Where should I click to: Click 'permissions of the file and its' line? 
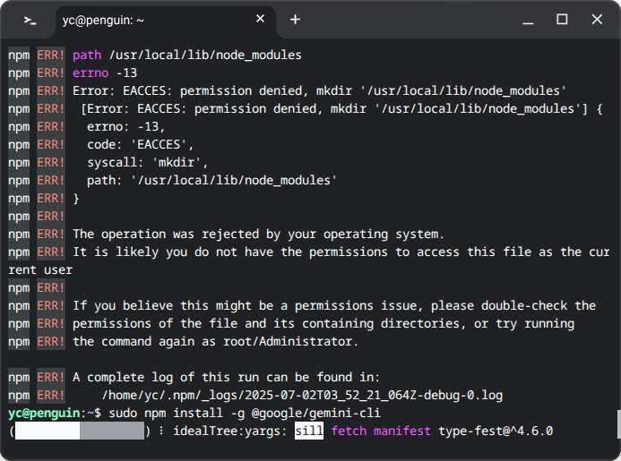(323, 323)
